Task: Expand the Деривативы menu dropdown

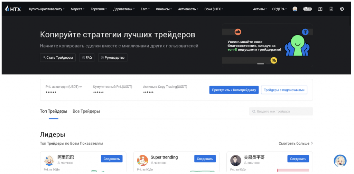Action: tap(124, 9)
